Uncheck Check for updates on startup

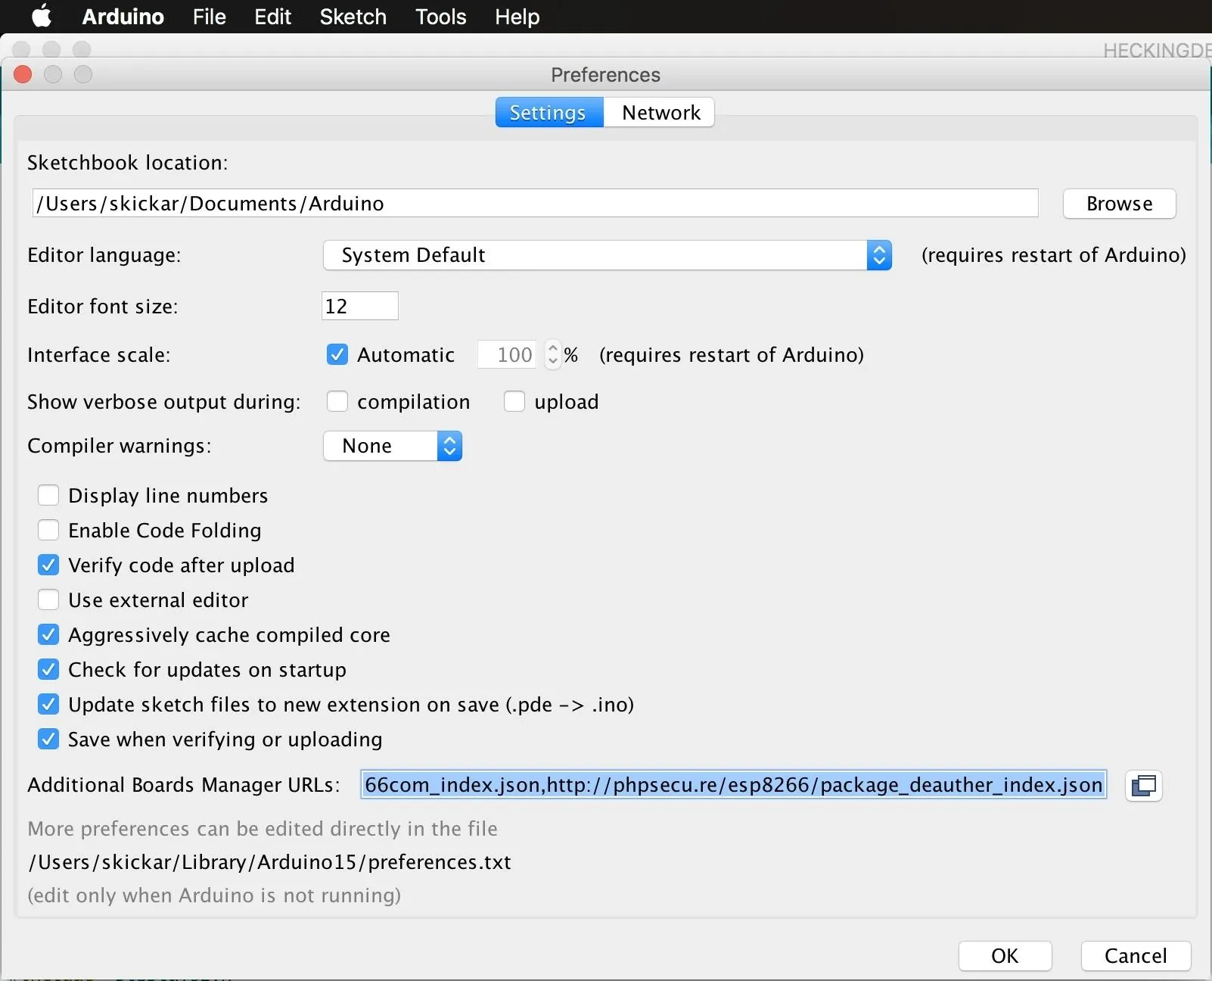pos(48,669)
